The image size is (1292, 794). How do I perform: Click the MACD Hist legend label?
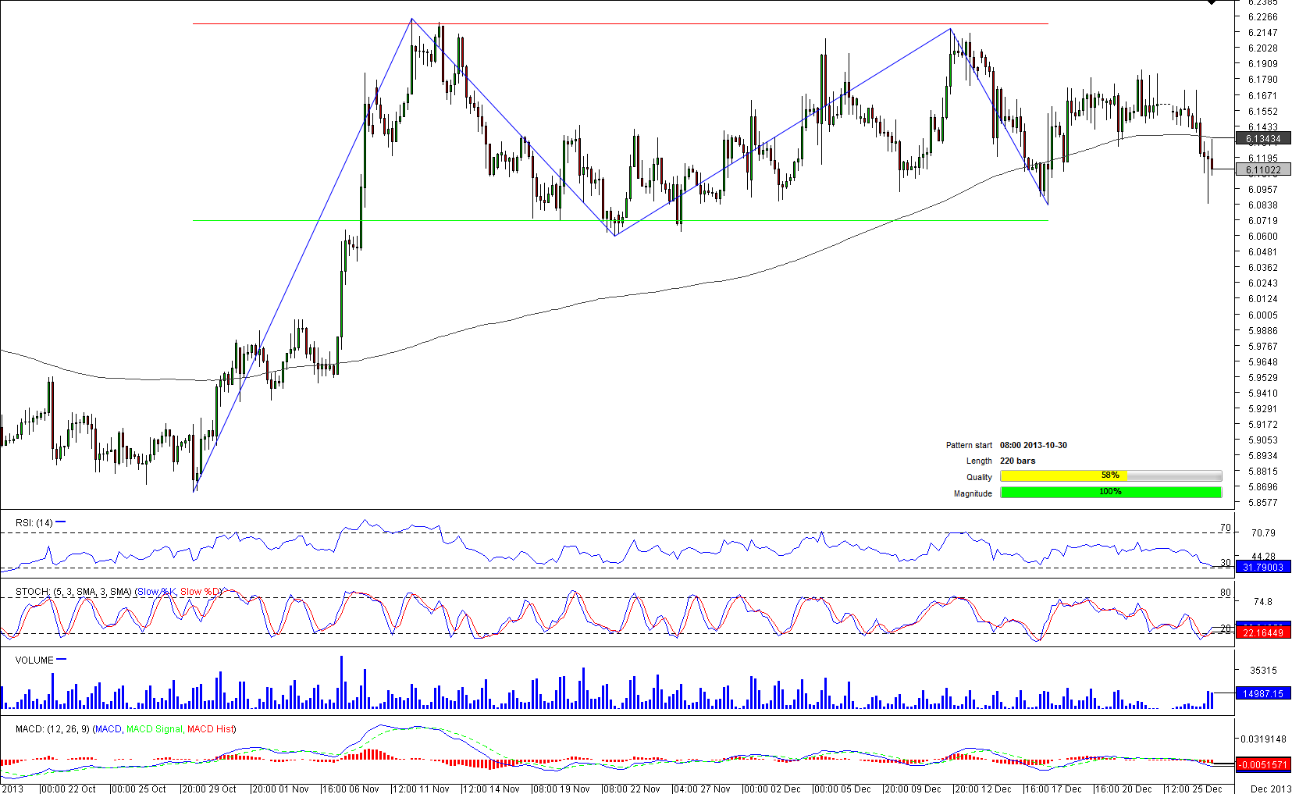(x=209, y=729)
